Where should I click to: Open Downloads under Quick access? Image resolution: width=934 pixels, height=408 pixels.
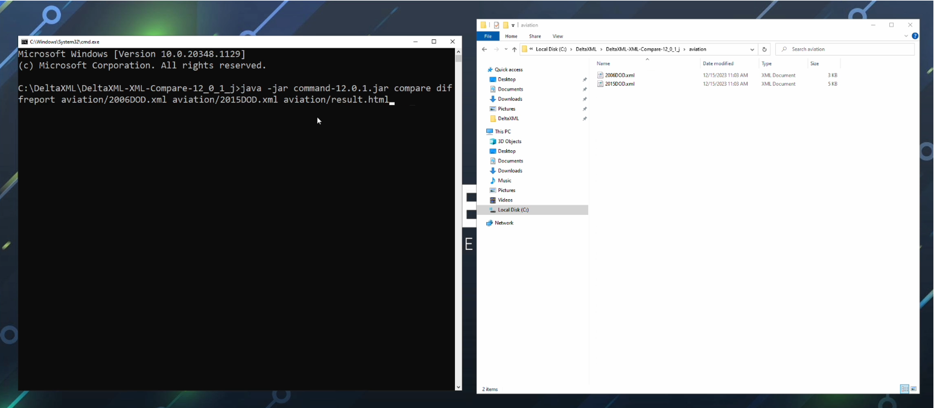(x=510, y=99)
